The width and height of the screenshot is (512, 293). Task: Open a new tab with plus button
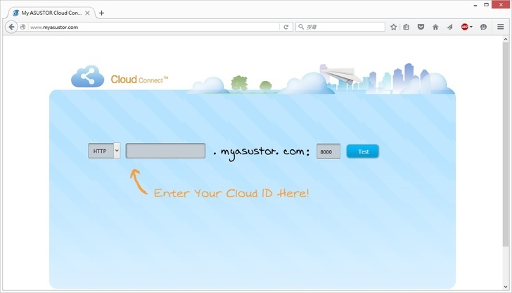click(101, 13)
